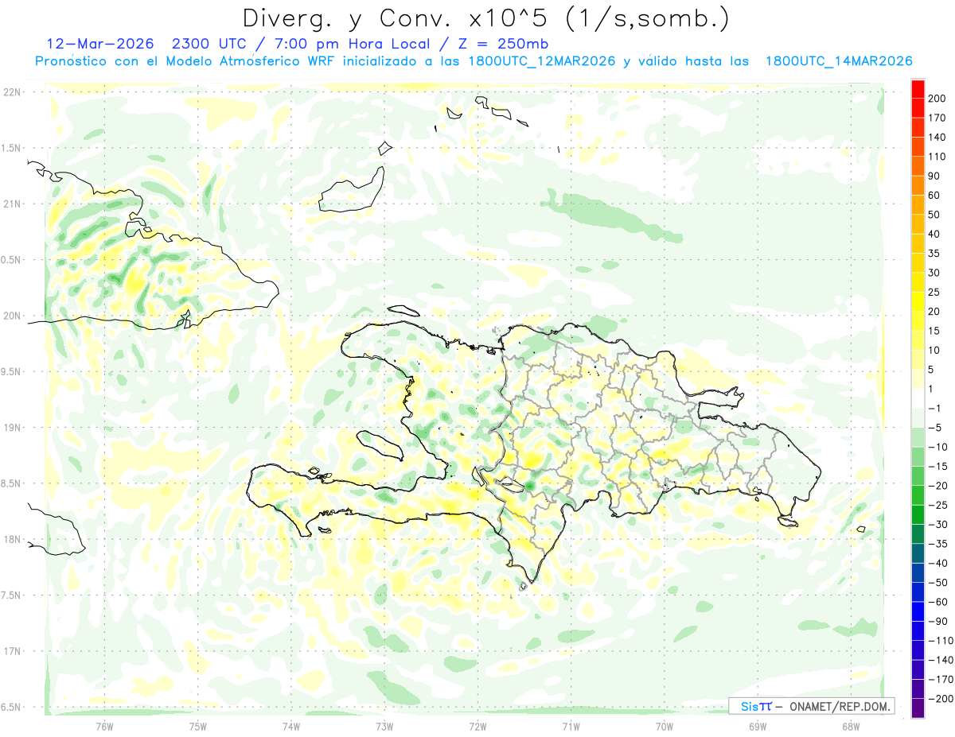Click the '0.5N' latitude label

[x=11, y=260]
